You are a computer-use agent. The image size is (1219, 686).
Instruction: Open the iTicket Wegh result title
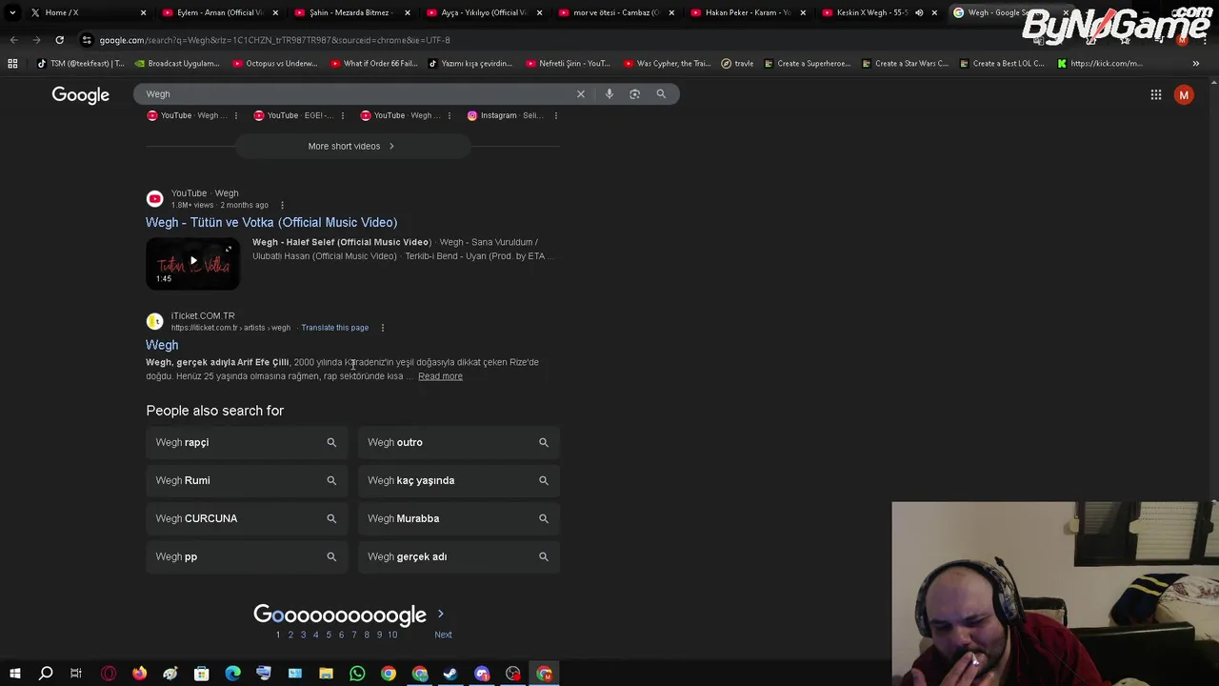click(x=162, y=345)
